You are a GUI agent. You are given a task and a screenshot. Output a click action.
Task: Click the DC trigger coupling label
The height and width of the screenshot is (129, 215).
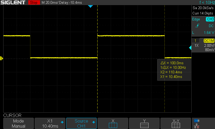click(x=211, y=26)
